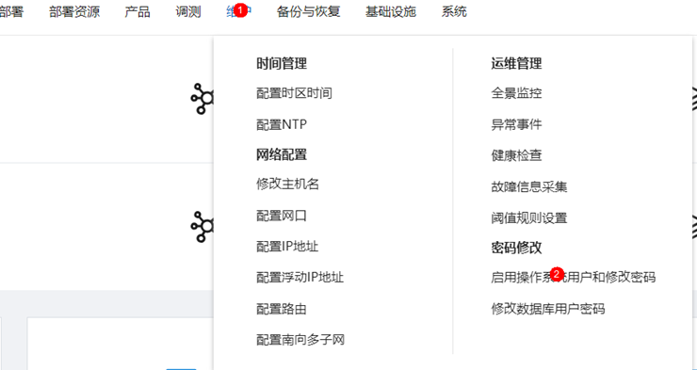This screenshot has width=697, height=370.
Task: Click 修改数据库用户密码 entry
Action: click(x=547, y=309)
